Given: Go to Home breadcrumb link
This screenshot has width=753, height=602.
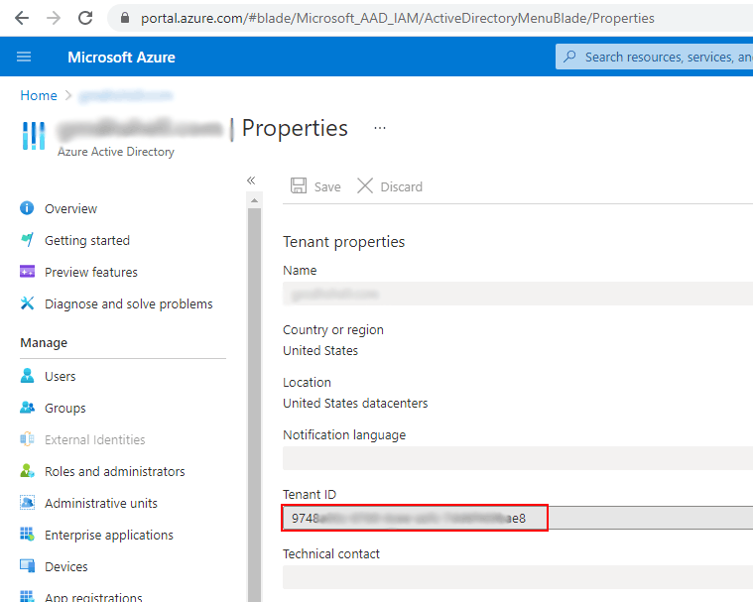Looking at the screenshot, I should point(39,95).
